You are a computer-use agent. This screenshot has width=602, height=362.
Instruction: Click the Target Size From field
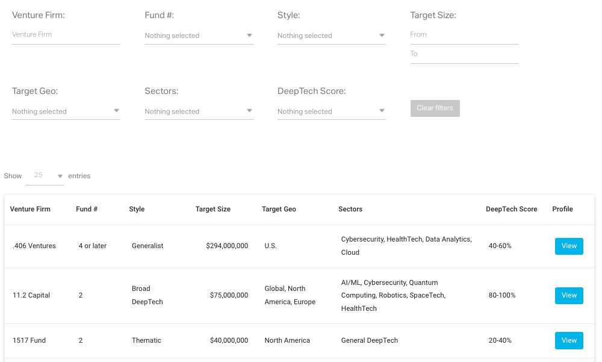465,34
